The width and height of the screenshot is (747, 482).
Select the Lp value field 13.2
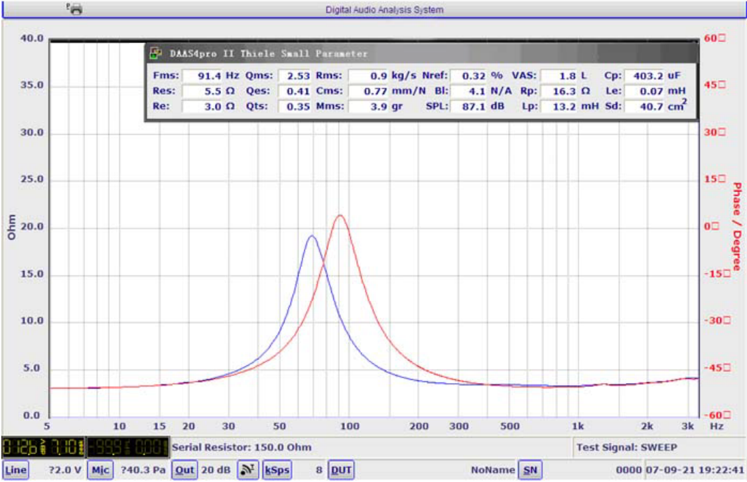559,106
